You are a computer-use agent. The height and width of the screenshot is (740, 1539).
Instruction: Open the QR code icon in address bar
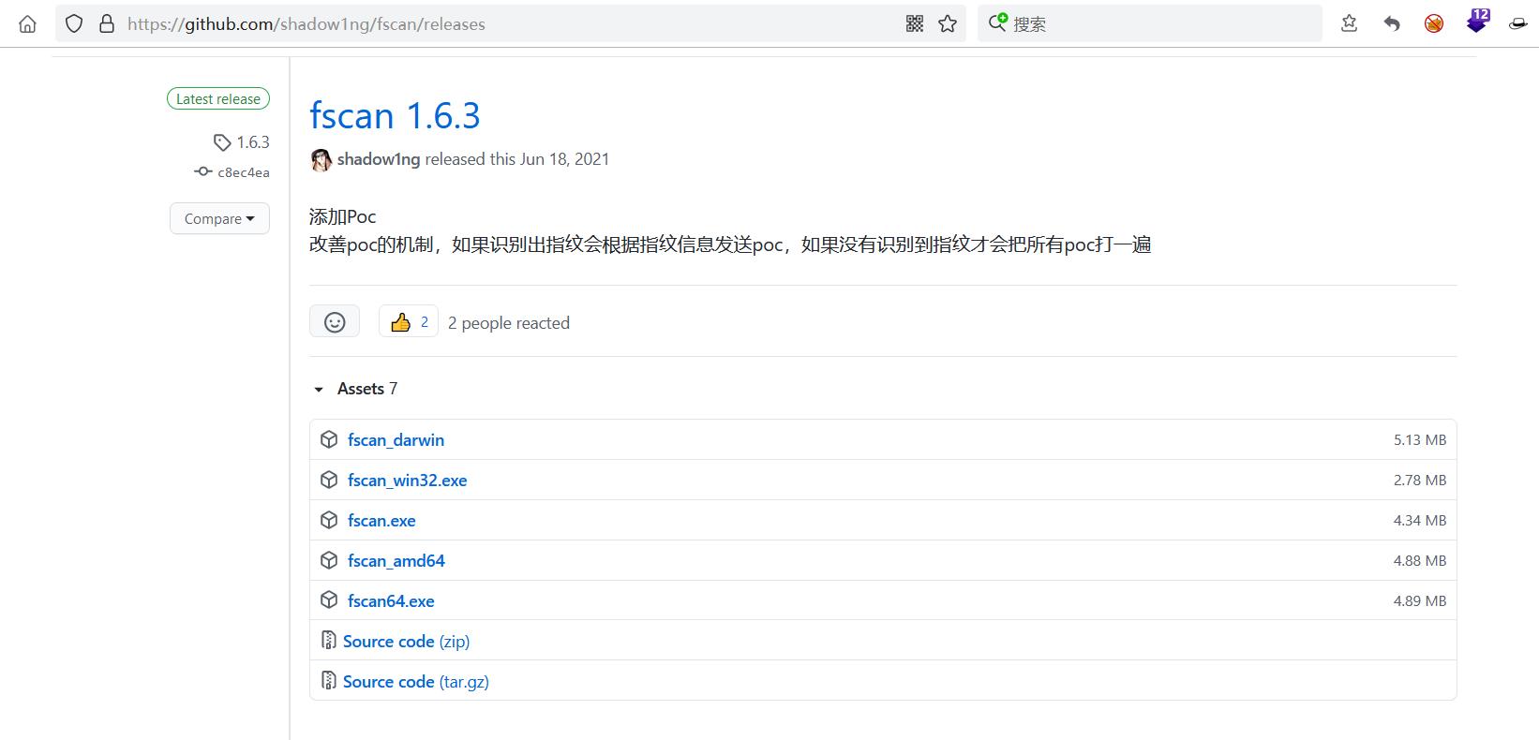coord(915,23)
